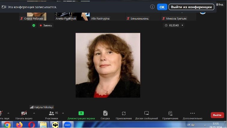
Task: Select Бяньнаньнань participant tile
Action: (x=143, y=16)
